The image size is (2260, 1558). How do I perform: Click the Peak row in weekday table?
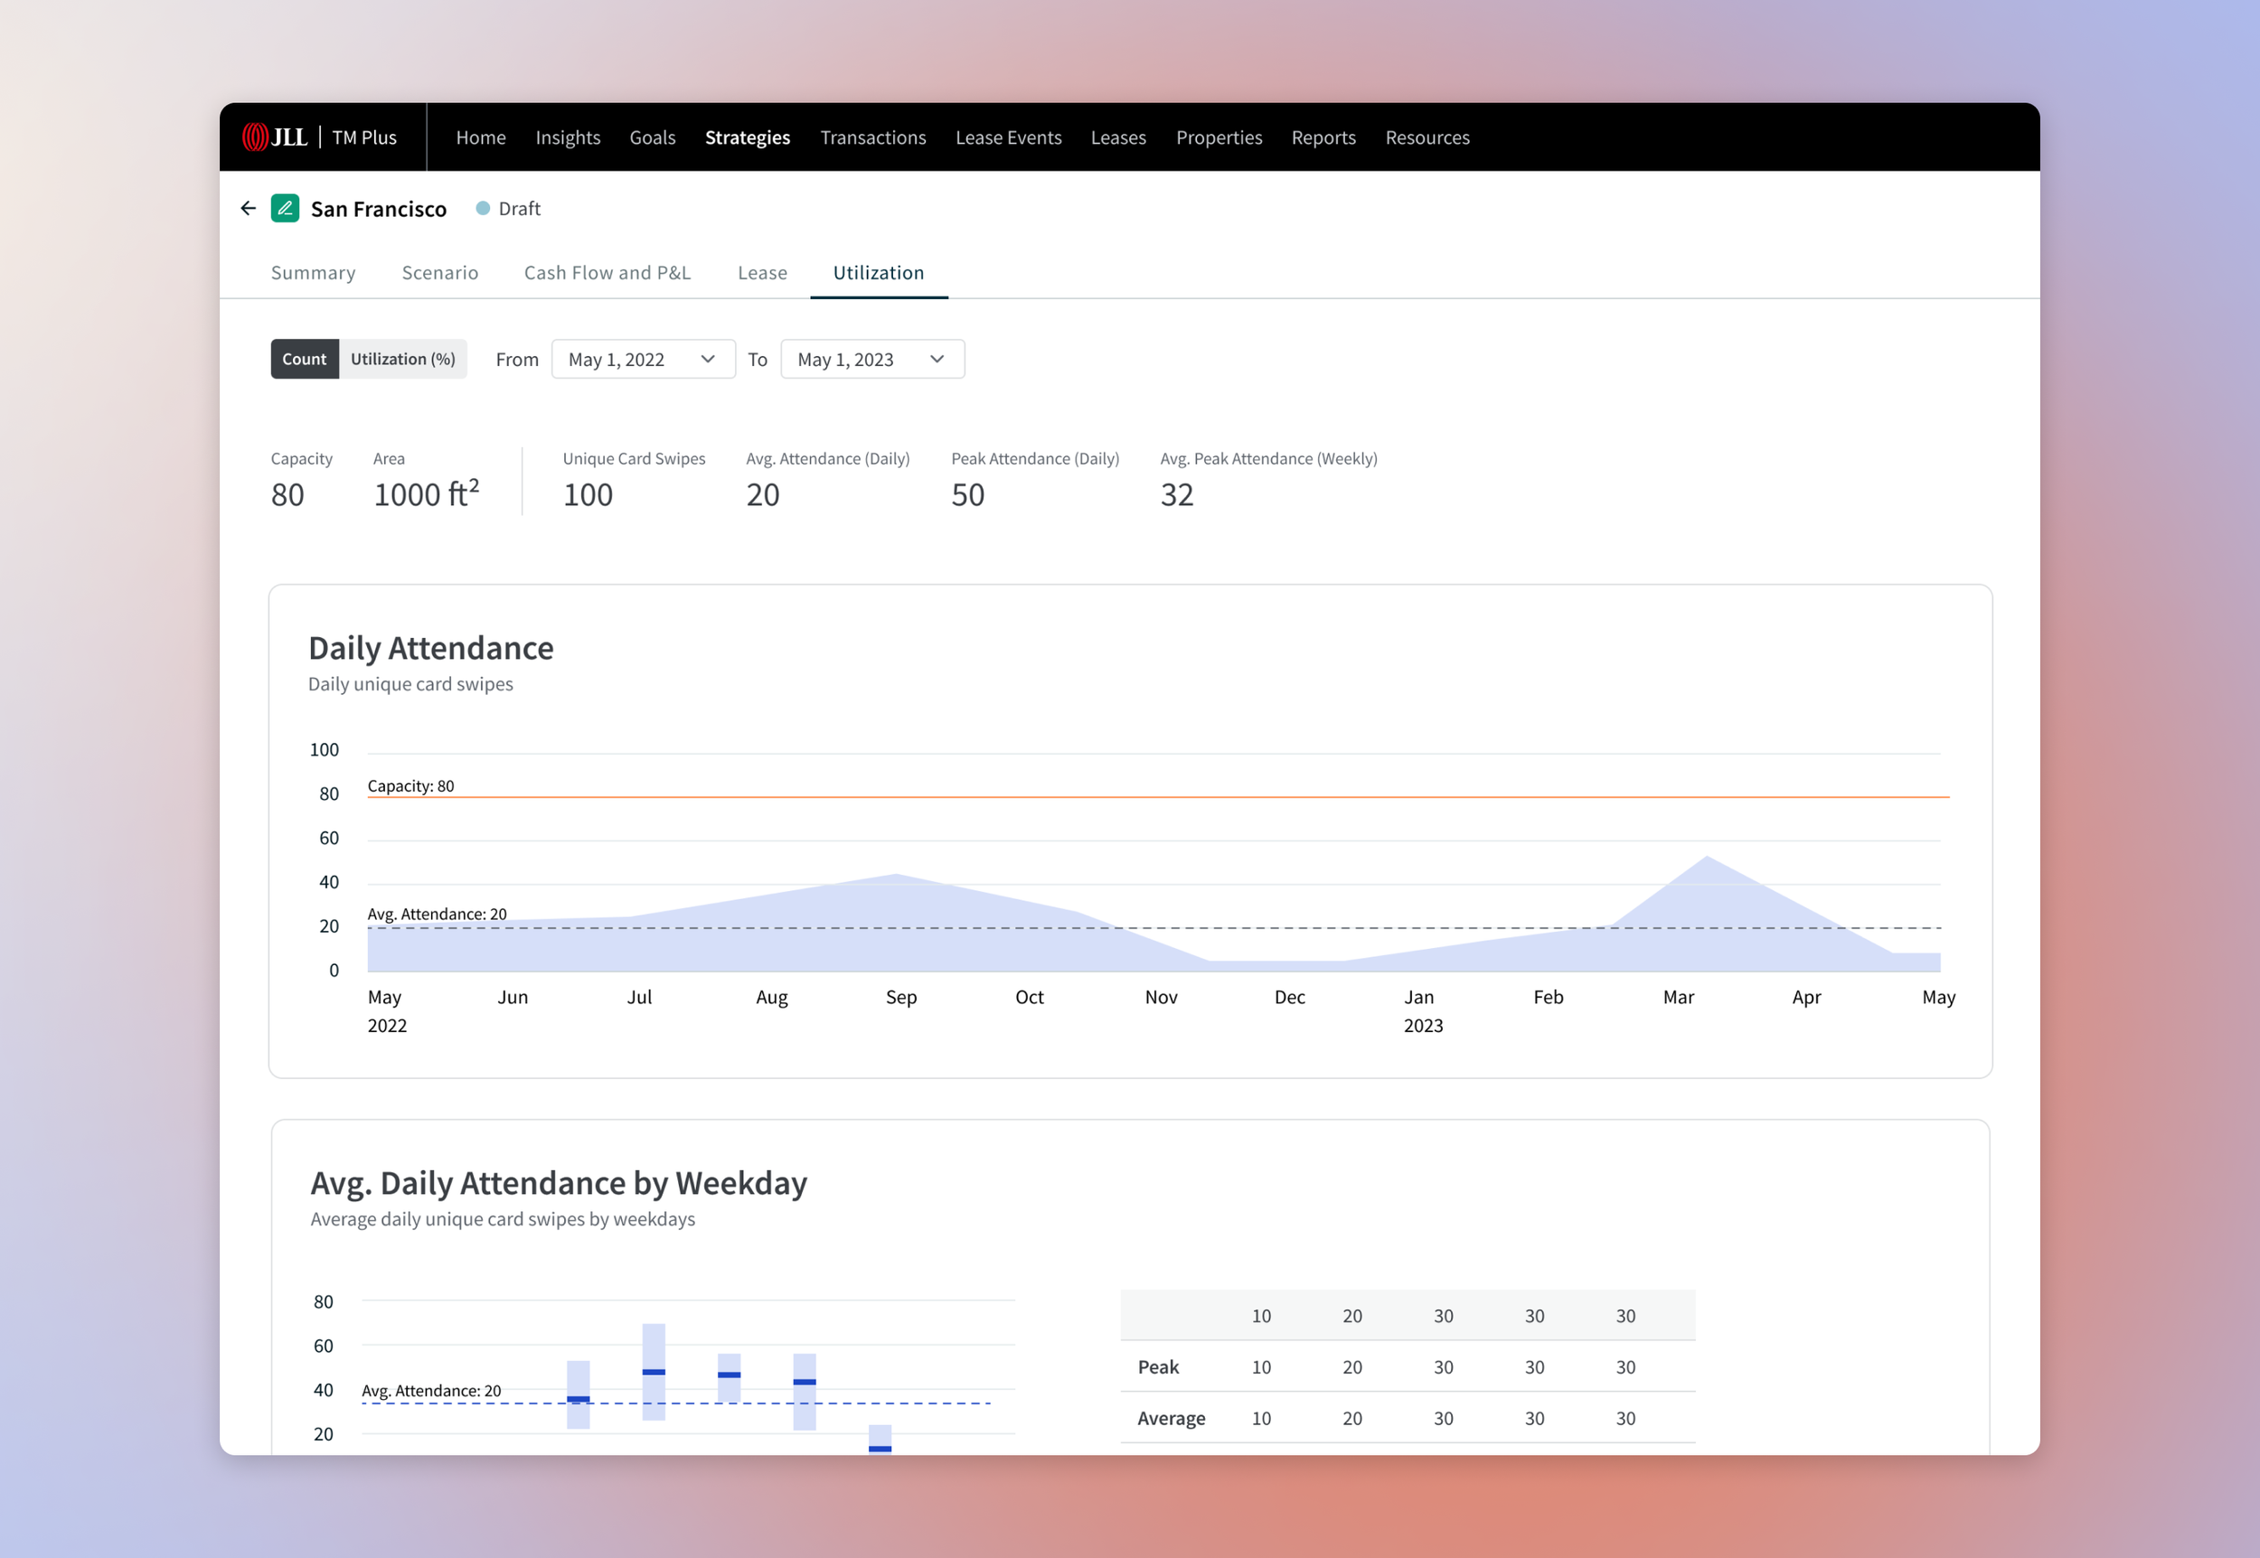(x=1159, y=1366)
